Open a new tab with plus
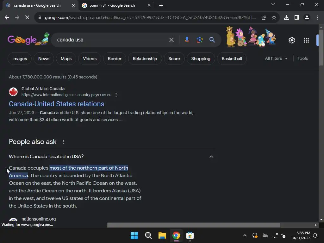324x243 pixels. point(161,5)
